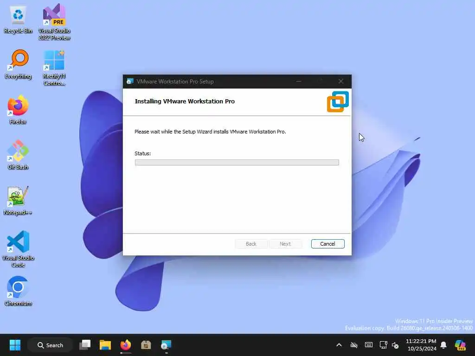Open the network status tray icon
475x356 pixels.
[383, 345]
